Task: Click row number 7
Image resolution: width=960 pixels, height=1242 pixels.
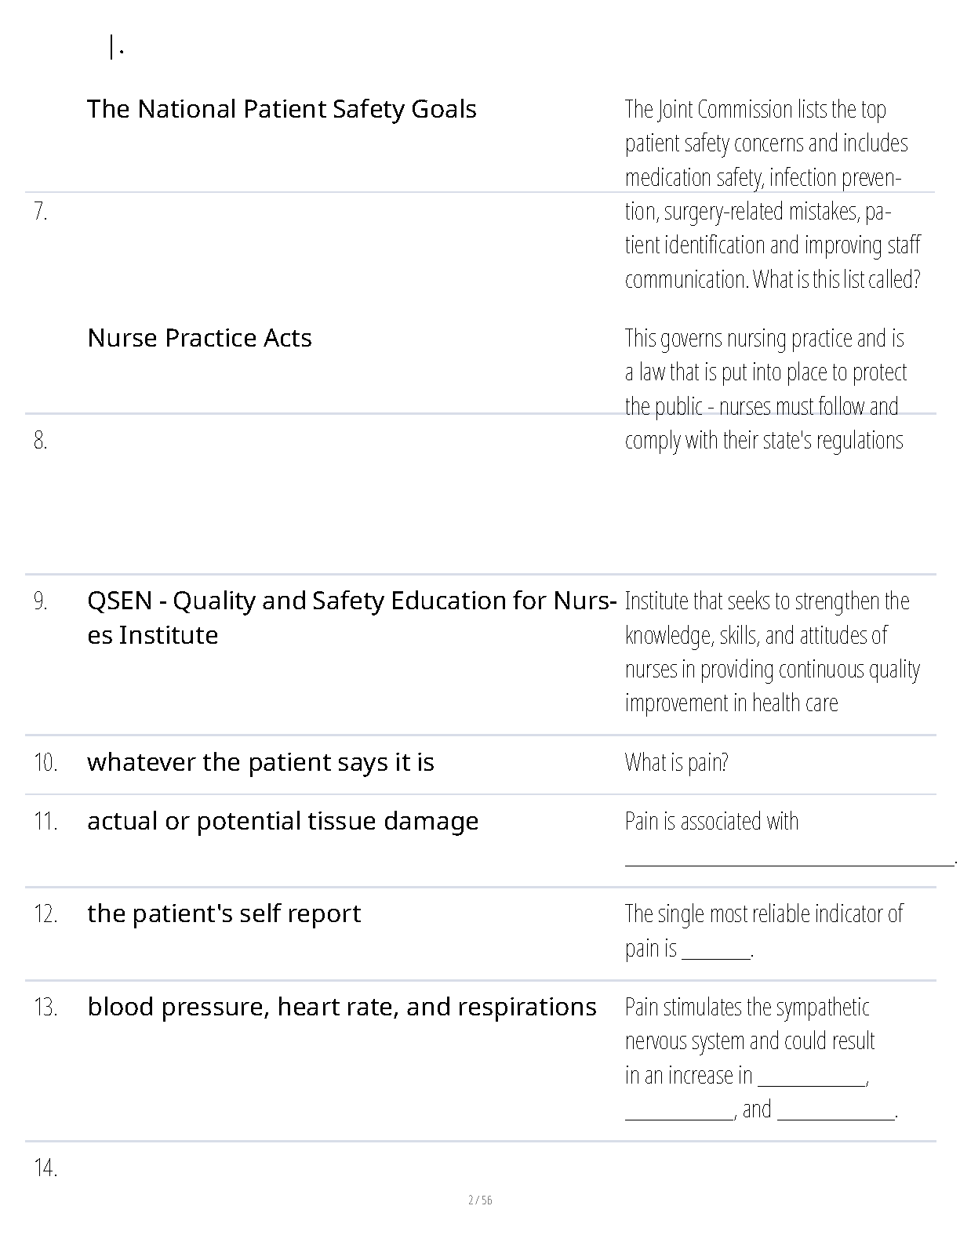Action: 41,212
